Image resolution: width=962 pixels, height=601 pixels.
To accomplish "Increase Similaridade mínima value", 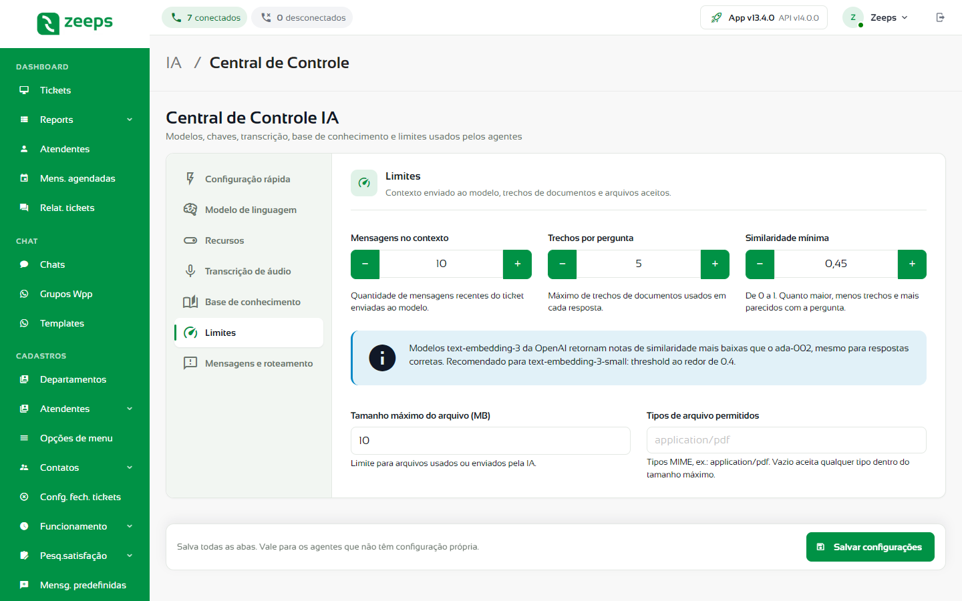I will click(x=912, y=264).
